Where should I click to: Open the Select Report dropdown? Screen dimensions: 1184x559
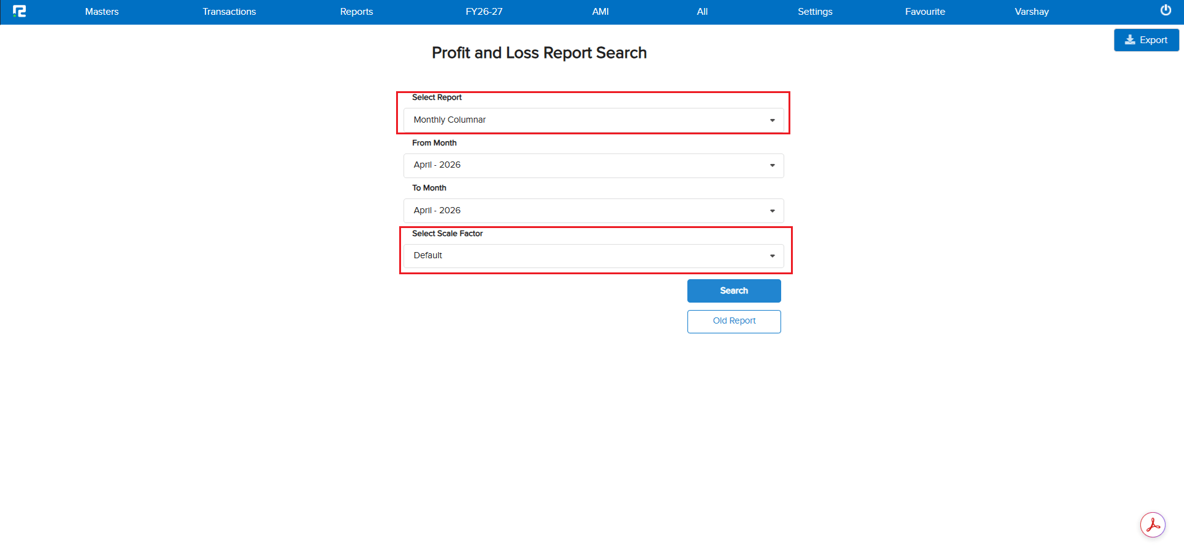click(x=594, y=120)
